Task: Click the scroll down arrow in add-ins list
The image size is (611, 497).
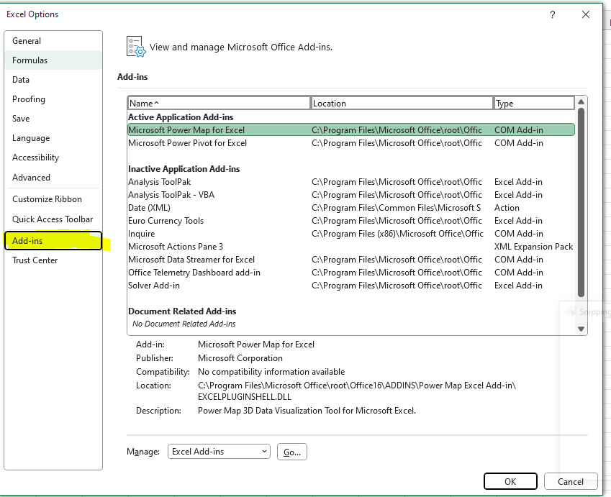Action: tap(581, 329)
